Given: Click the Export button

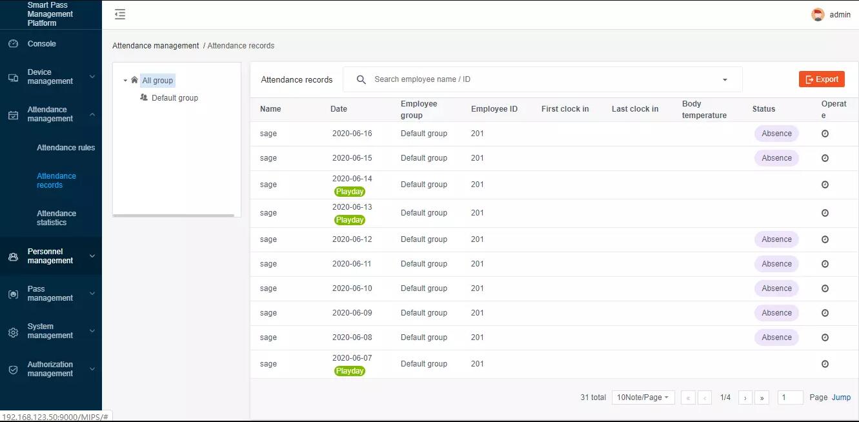Looking at the screenshot, I should [822, 79].
